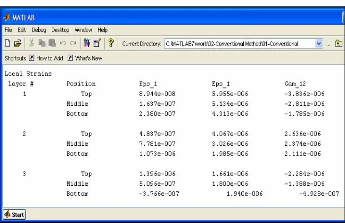Viewport: 345px width, 223px height.
Task: Click value 1.661e-006 in layer 3
Action: click(x=230, y=174)
